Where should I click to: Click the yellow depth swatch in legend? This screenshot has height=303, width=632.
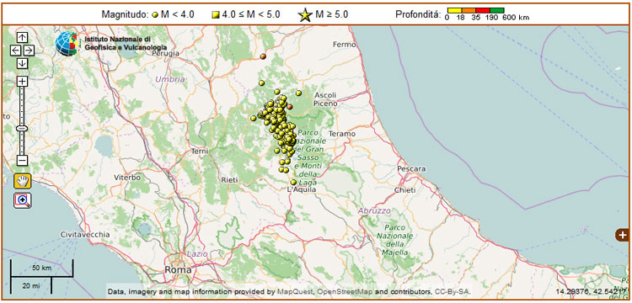click(455, 10)
